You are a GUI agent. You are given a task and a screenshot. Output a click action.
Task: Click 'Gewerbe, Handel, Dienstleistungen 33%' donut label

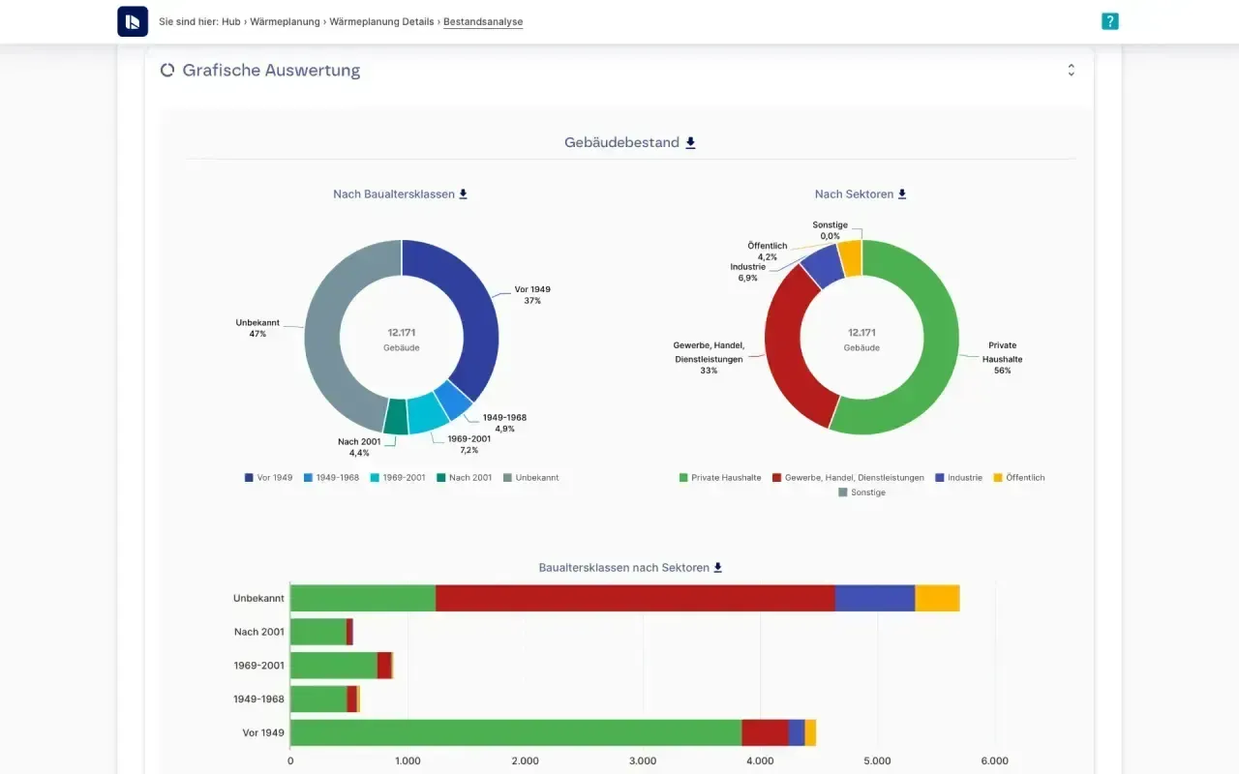pos(709,358)
